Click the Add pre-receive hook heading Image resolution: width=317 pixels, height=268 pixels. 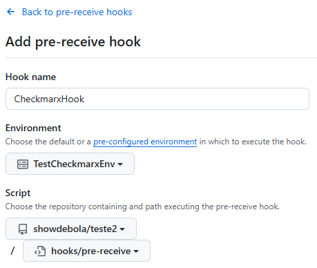pos(73,41)
